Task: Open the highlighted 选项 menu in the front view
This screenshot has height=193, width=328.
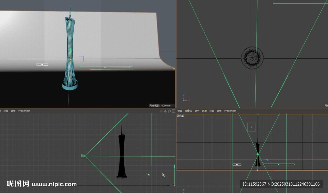Action: point(204,111)
